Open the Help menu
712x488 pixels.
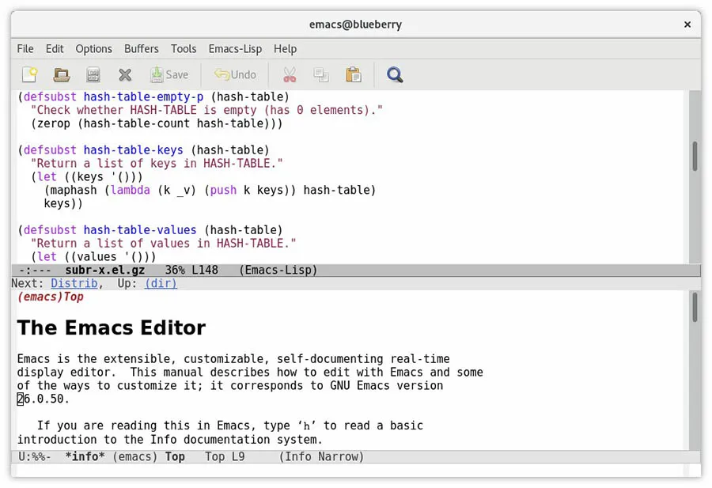point(285,48)
